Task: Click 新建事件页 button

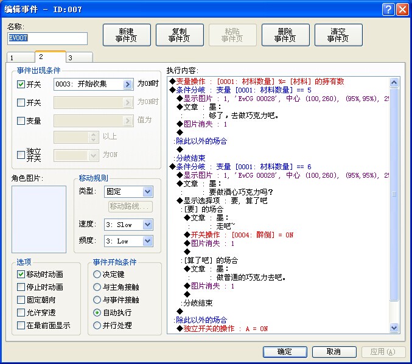Action: [x=127, y=35]
